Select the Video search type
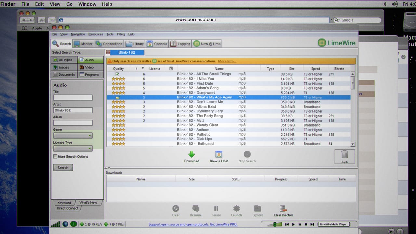The image size is (416, 234). point(90,67)
